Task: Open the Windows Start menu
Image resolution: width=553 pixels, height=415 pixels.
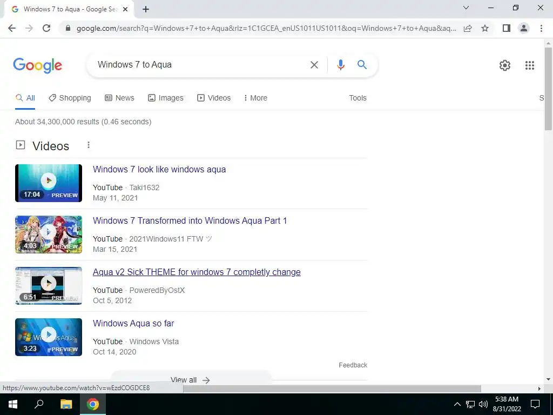Action: point(13,404)
